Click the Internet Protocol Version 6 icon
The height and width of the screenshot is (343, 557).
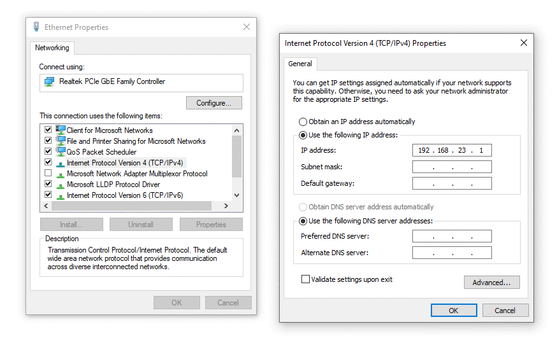point(61,195)
